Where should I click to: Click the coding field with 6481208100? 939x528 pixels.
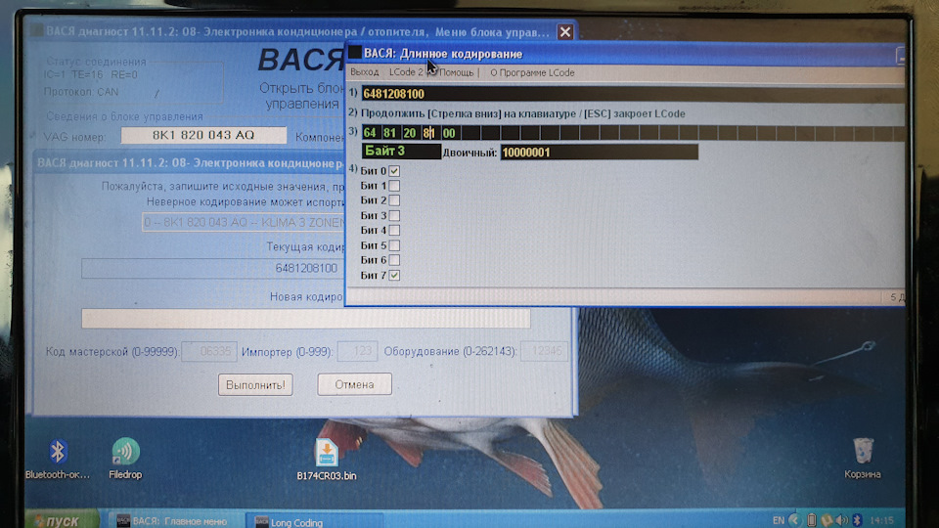pos(634,94)
